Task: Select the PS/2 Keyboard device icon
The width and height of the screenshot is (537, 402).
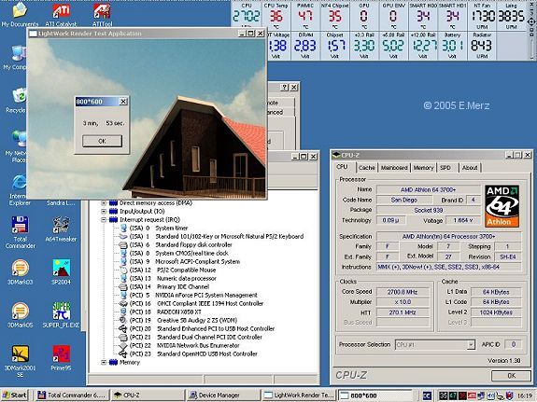Action: [123, 236]
